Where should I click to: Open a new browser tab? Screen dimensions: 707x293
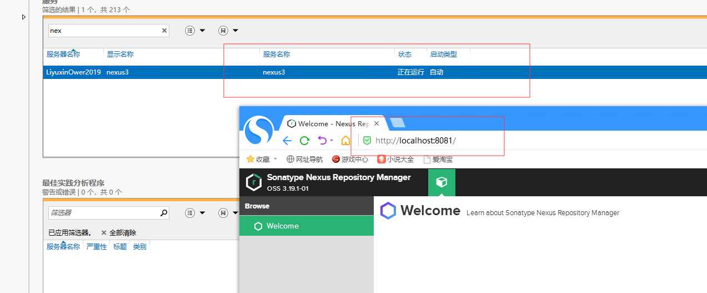point(398,123)
